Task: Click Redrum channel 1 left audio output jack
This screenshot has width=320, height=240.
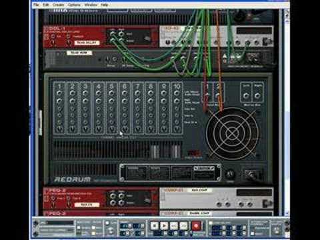Action: pyautogui.click(x=59, y=93)
